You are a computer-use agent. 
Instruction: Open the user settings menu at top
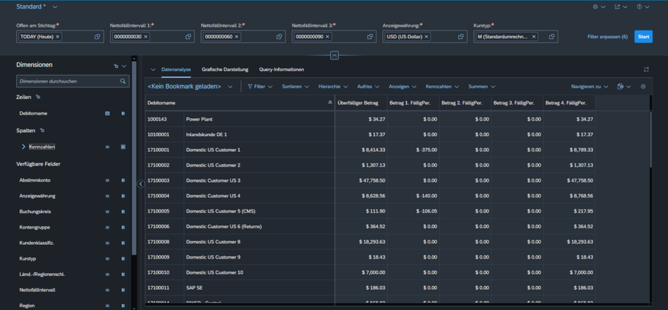tap(599, 7)
